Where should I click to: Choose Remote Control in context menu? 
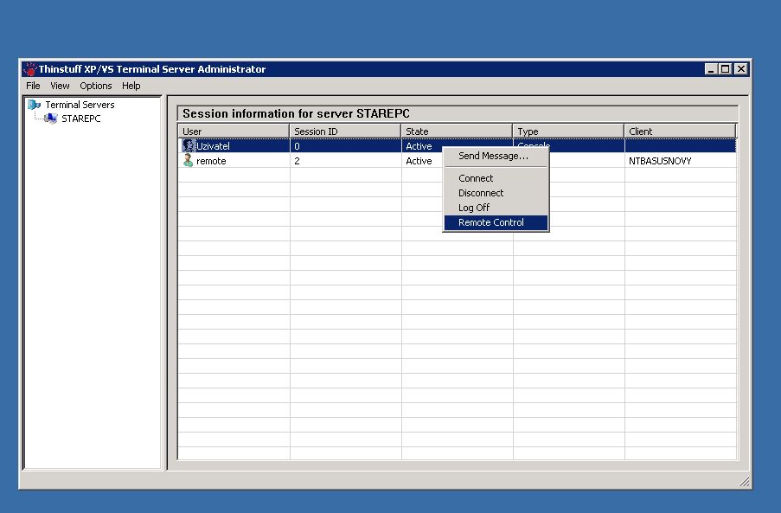(496, 222)
